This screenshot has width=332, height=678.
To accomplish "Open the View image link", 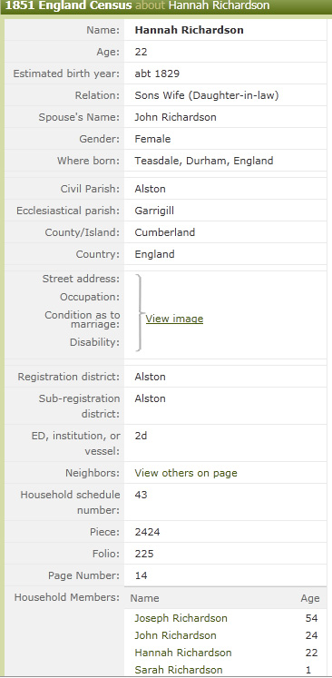I will click(174, 319).
